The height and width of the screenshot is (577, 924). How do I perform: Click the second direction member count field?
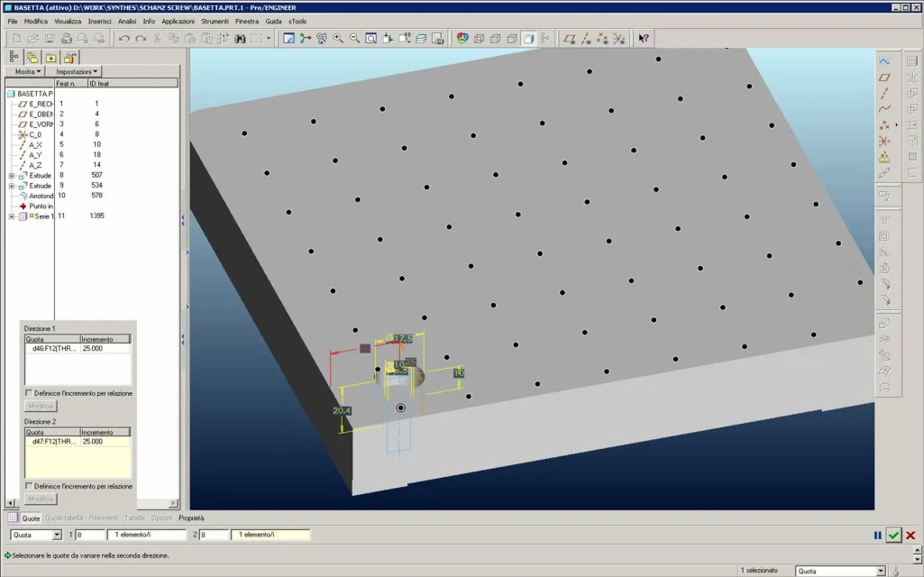tap(214, 535)
